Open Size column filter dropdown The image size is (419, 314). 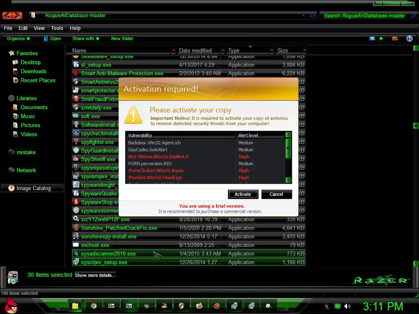click(x=304, y=50)
